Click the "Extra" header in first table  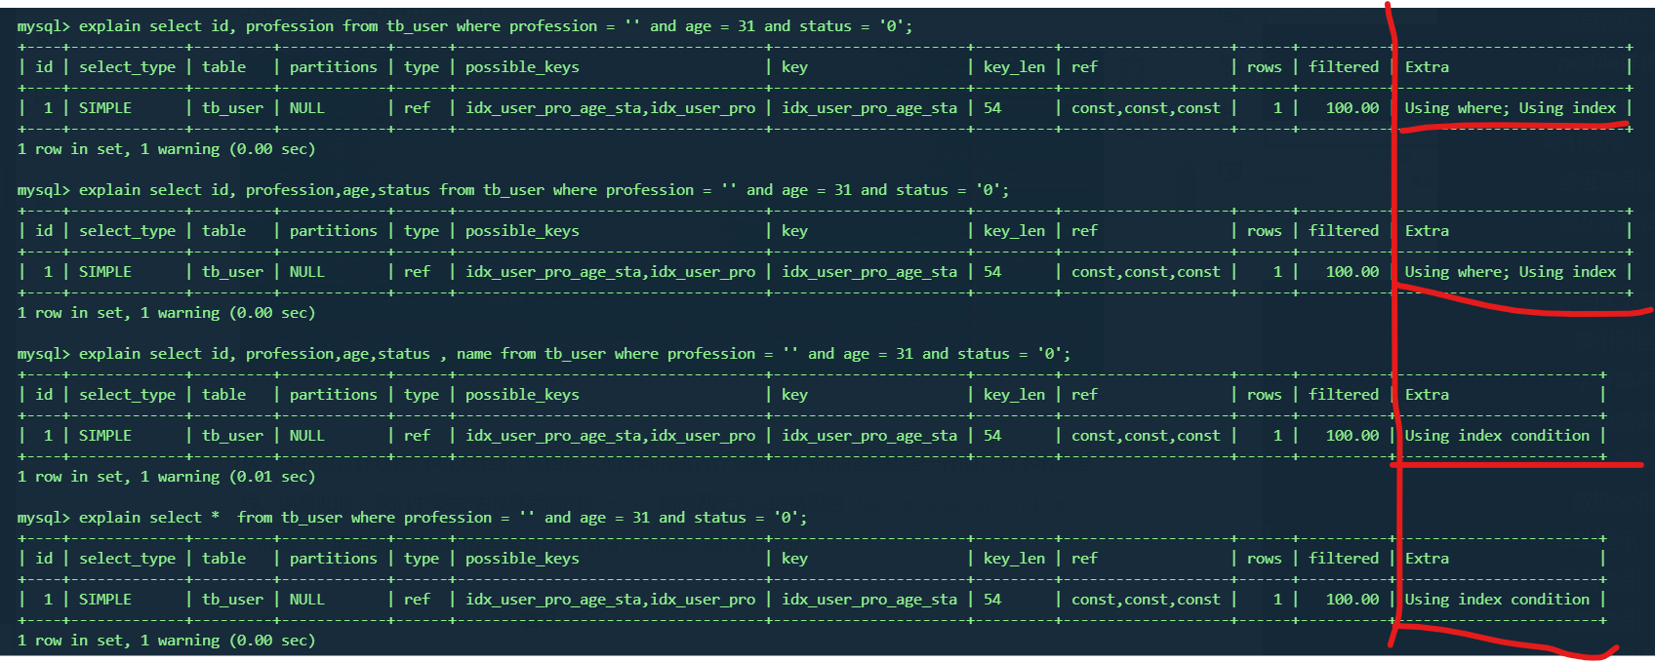pos(1427,67)
